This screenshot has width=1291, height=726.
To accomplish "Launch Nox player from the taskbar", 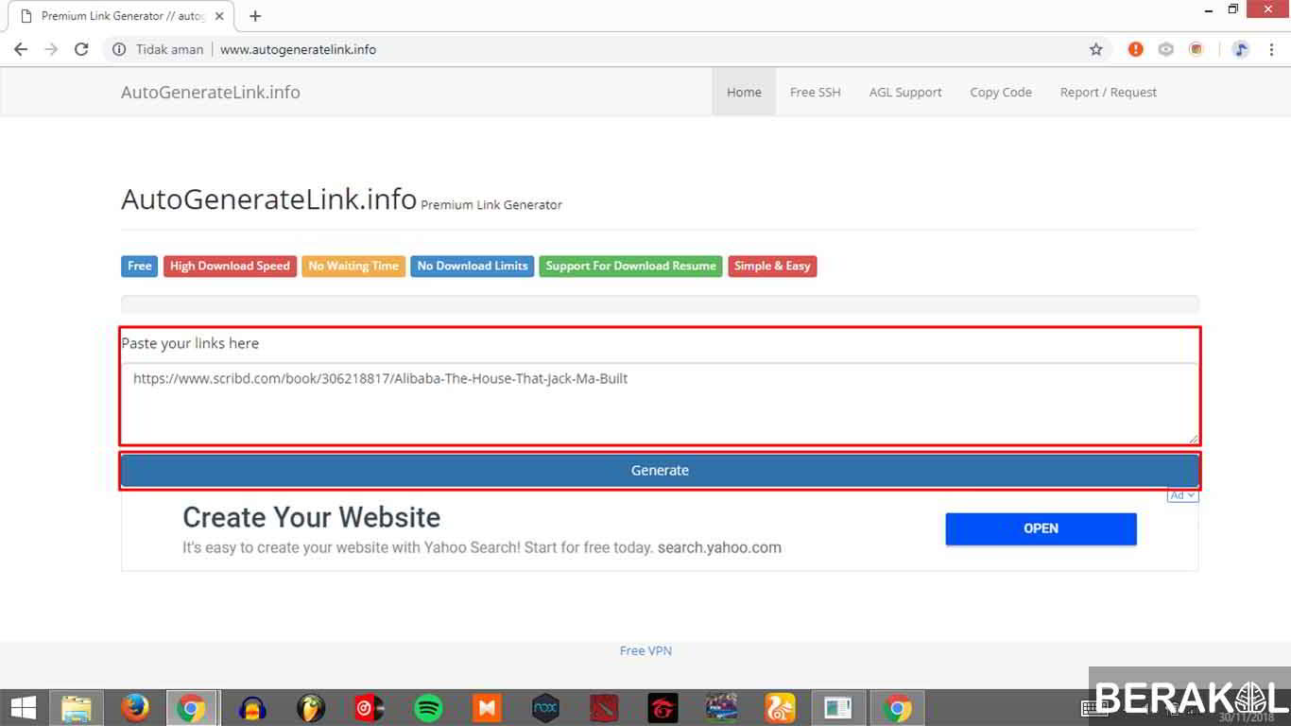I will coord(545,707).
